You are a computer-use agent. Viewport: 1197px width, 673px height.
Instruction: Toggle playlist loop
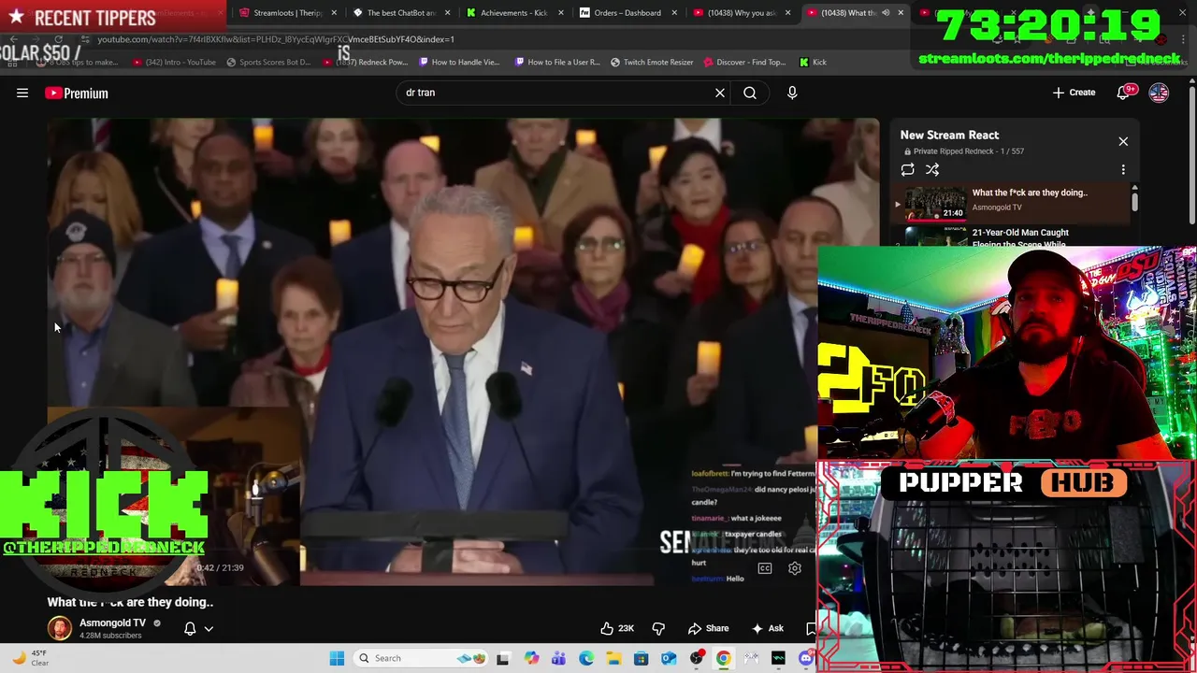point(907,169)
